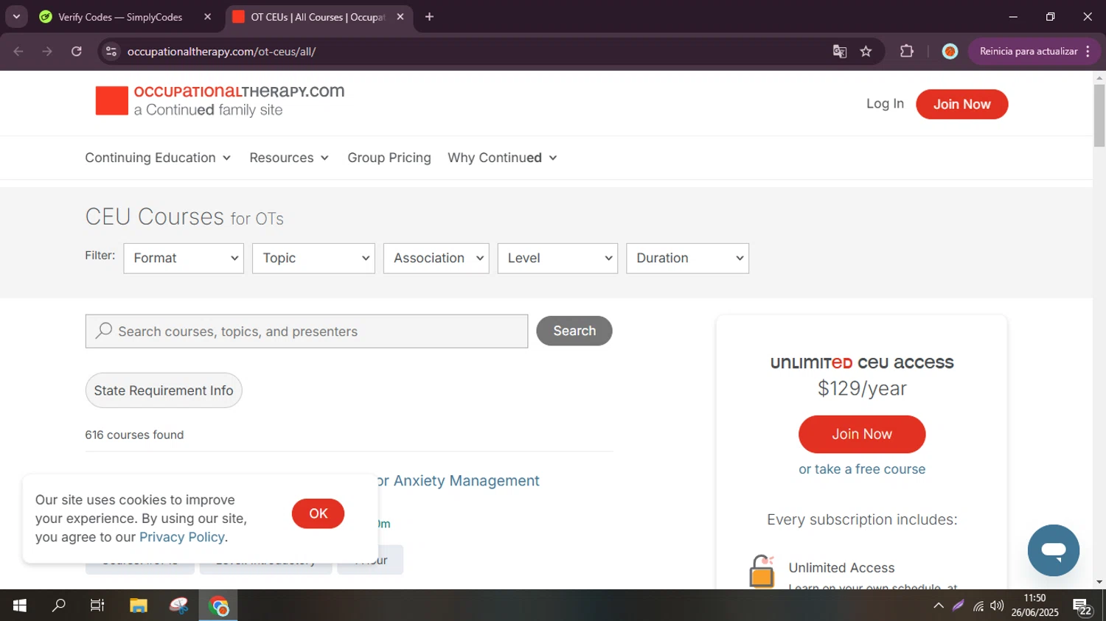The height and width of the screenshot is (621, 1106).
Task: Expand the Why Continued menu
Action: click(x=502, y=158)
